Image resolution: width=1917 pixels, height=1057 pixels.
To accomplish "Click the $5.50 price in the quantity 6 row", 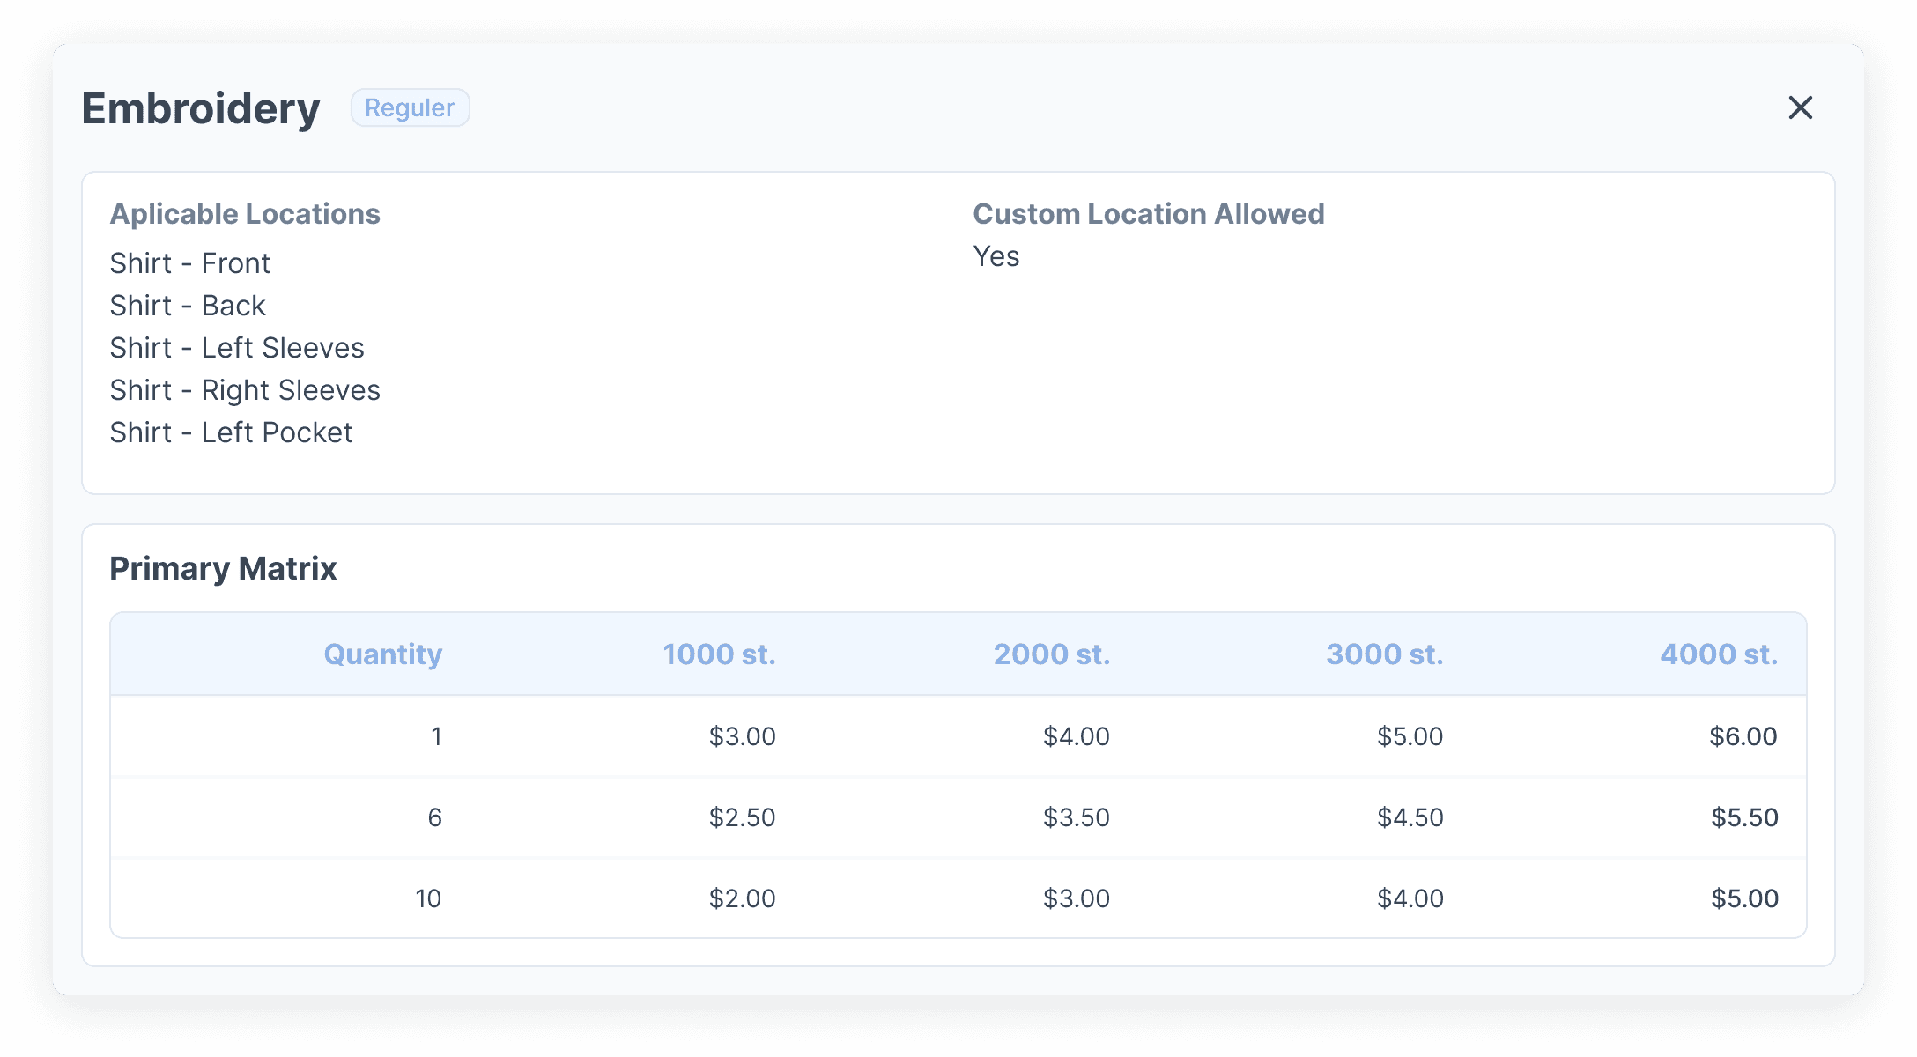I will click(x=1743, y=817).
